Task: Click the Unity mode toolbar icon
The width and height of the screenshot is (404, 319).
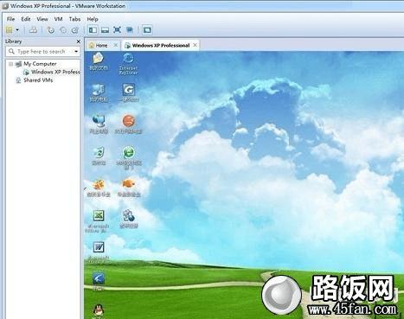Action: [x=130, y=30]
